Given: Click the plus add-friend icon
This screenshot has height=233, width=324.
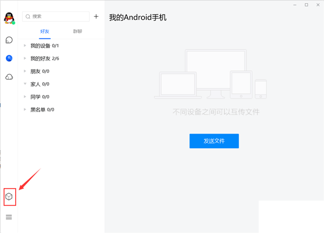Looking at the screenshot, I should click(96, 17).
